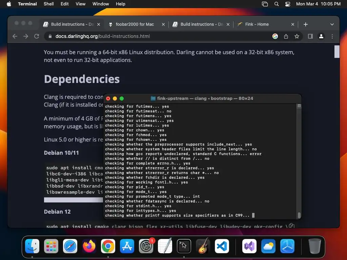Toggle the Chrome side panel

click(x=310, y=36)
